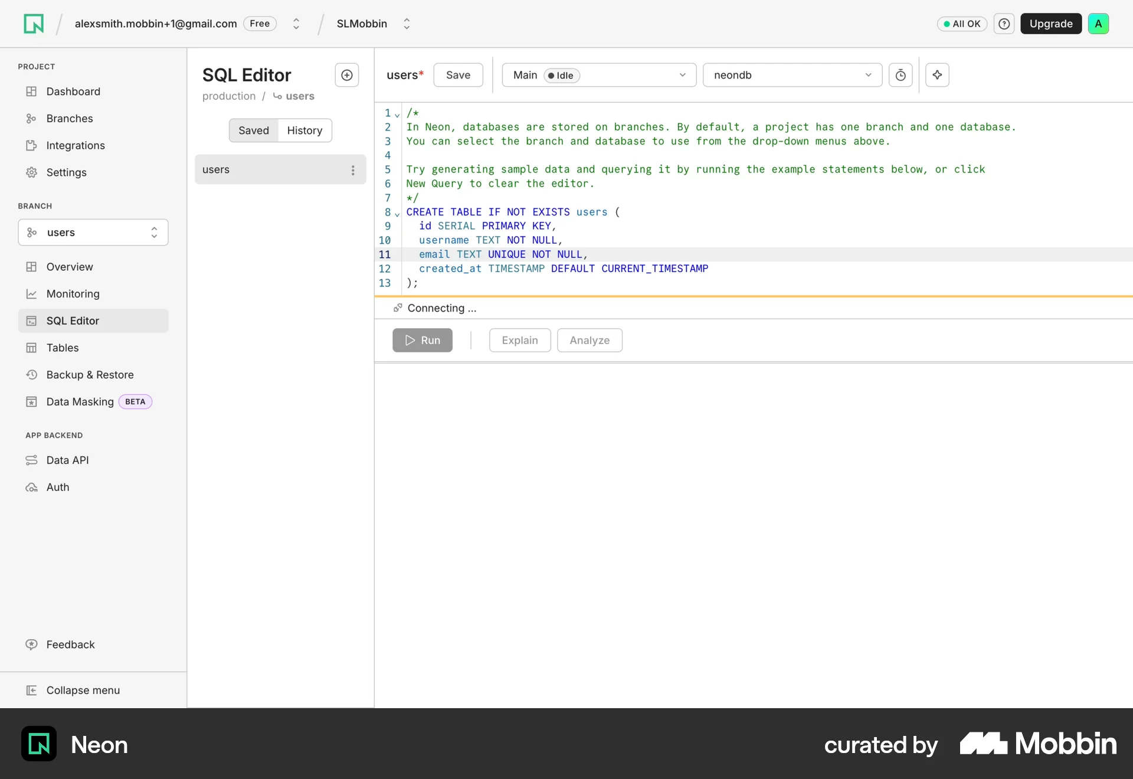Open project Settings in the sidebar

pos(93,172)
